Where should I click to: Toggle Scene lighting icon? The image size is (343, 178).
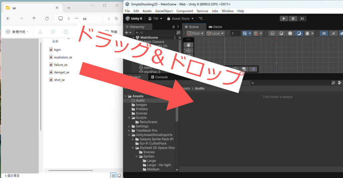click(333, 33)
